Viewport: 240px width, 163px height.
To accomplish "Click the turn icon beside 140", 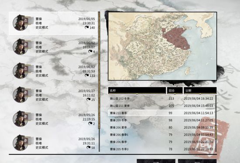I will (87, 27).
